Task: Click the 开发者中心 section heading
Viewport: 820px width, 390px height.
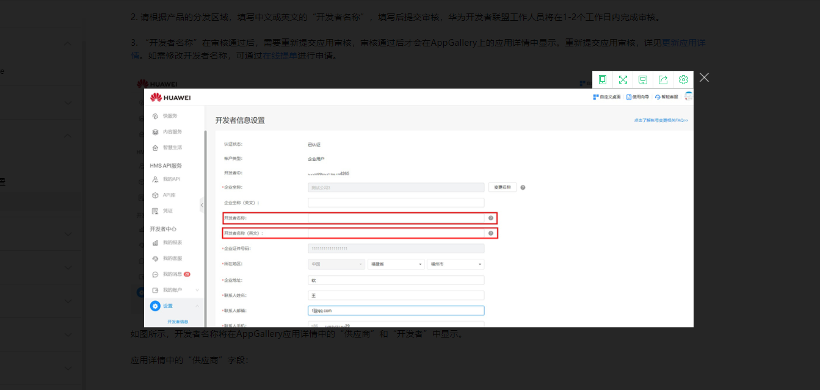Action: coord(163,229)
